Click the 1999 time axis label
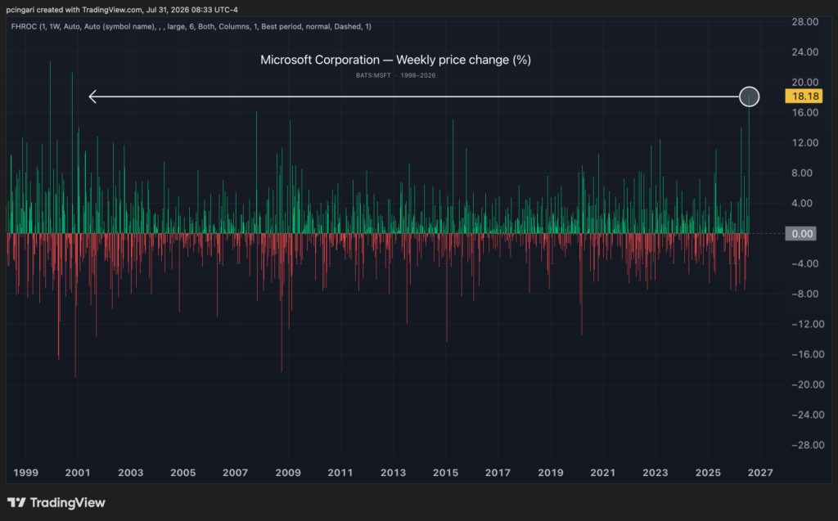This screenshot has width=838, height=521. pos(25,473)
